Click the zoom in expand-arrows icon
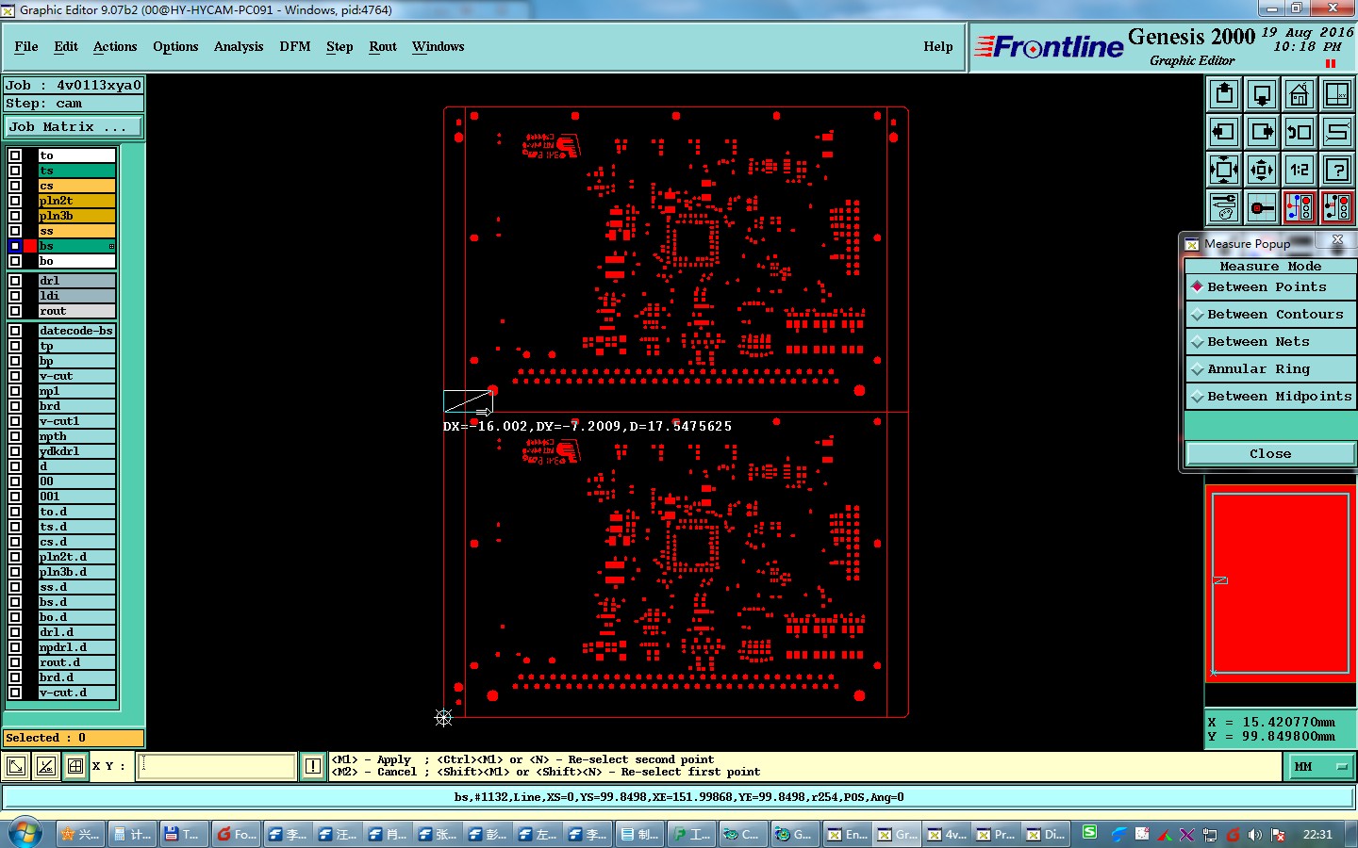The height and width of the screenshot is (848, 1358). 1224,170
